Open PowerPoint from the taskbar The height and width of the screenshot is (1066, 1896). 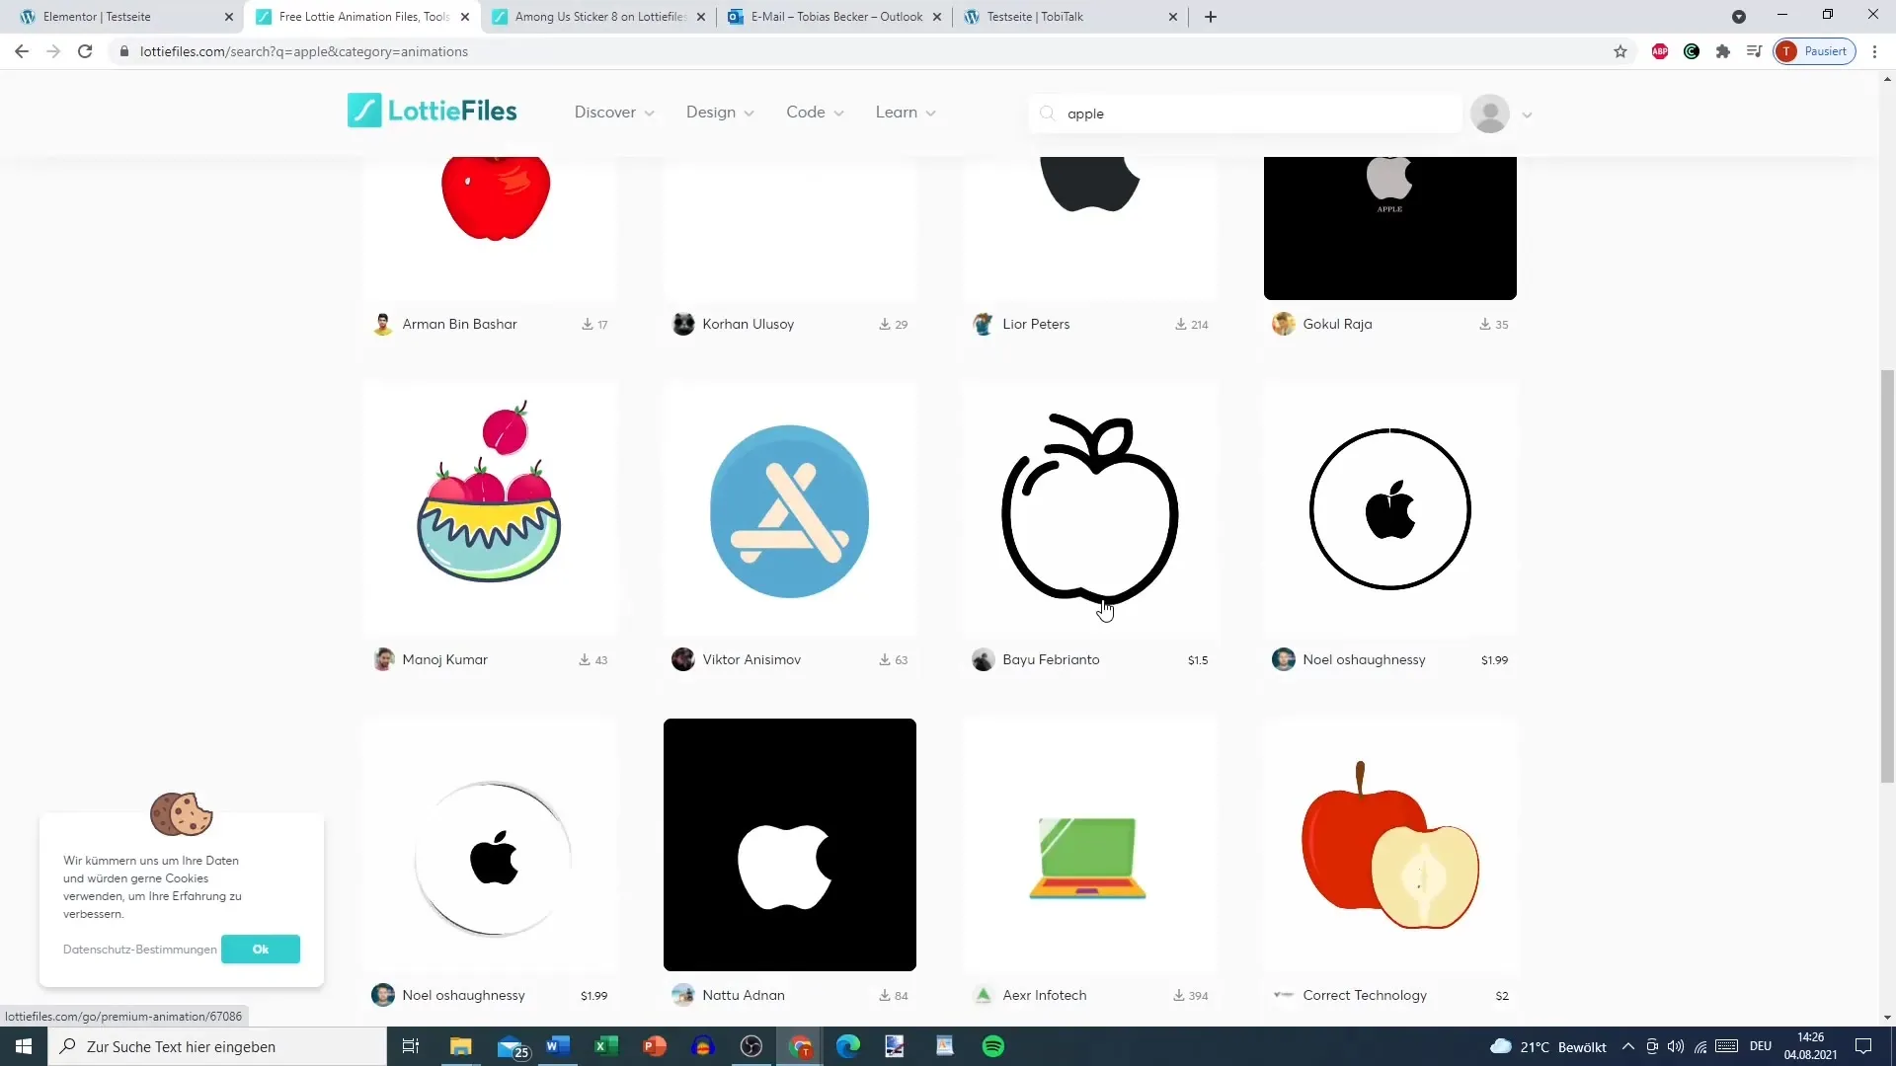(655, 1046)
